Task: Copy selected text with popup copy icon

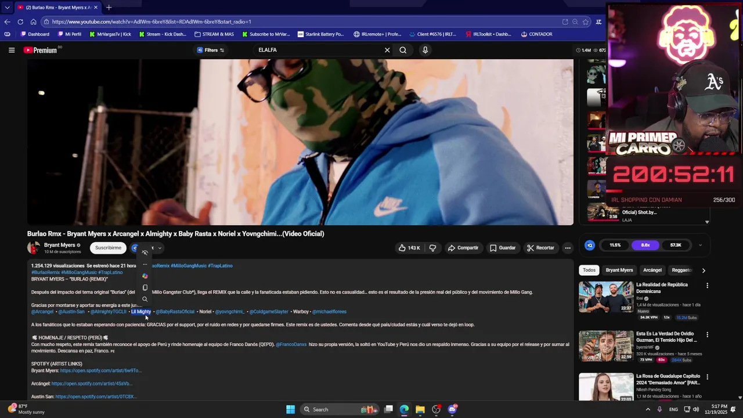Action: point(145,287)
